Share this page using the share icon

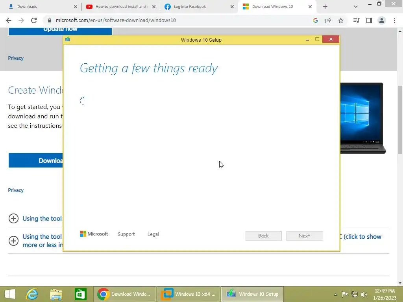pos(328,20)
